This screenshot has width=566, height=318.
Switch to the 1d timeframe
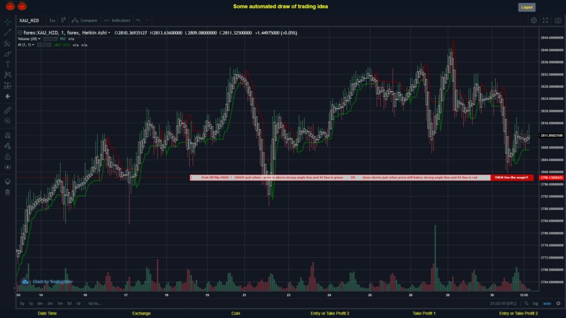77,304
